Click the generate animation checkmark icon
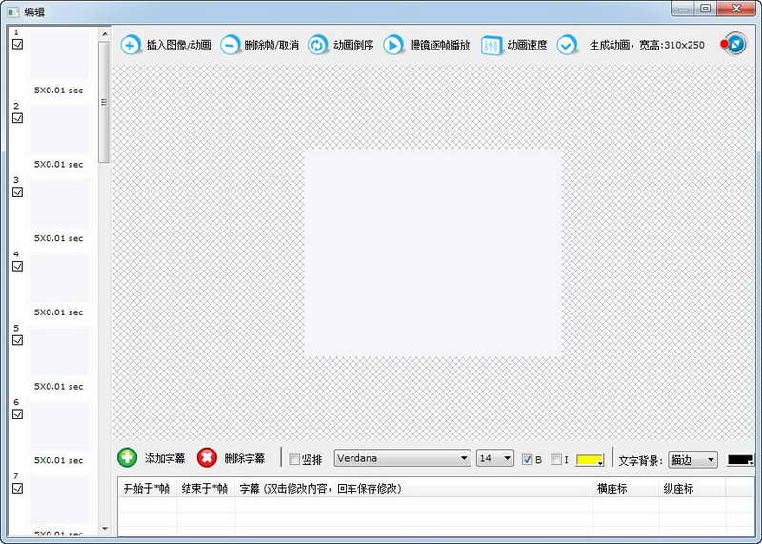 (567, 45)
